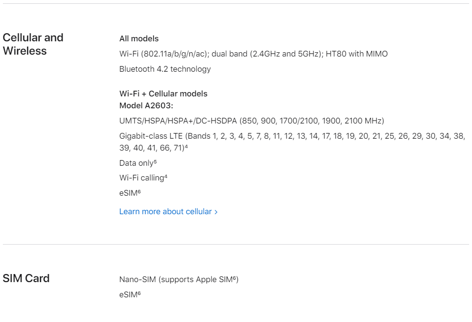Select the All models subheading
The image size is (472, 322).
pos(139,38)
